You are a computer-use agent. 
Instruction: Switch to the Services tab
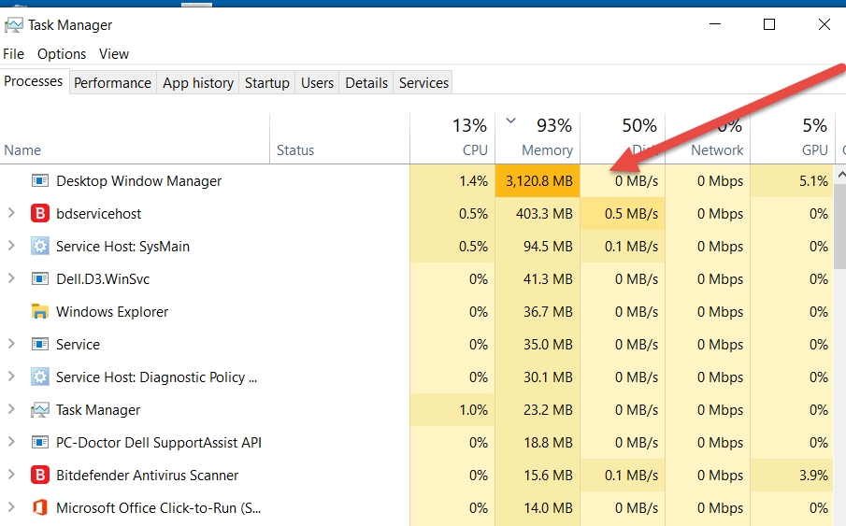click(423, 82)
